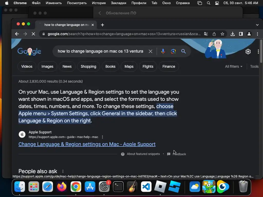The width and height of the screenshot is (263, 197).
Task: Search by image with Google Lens
Action: click(x=173, y=51)
